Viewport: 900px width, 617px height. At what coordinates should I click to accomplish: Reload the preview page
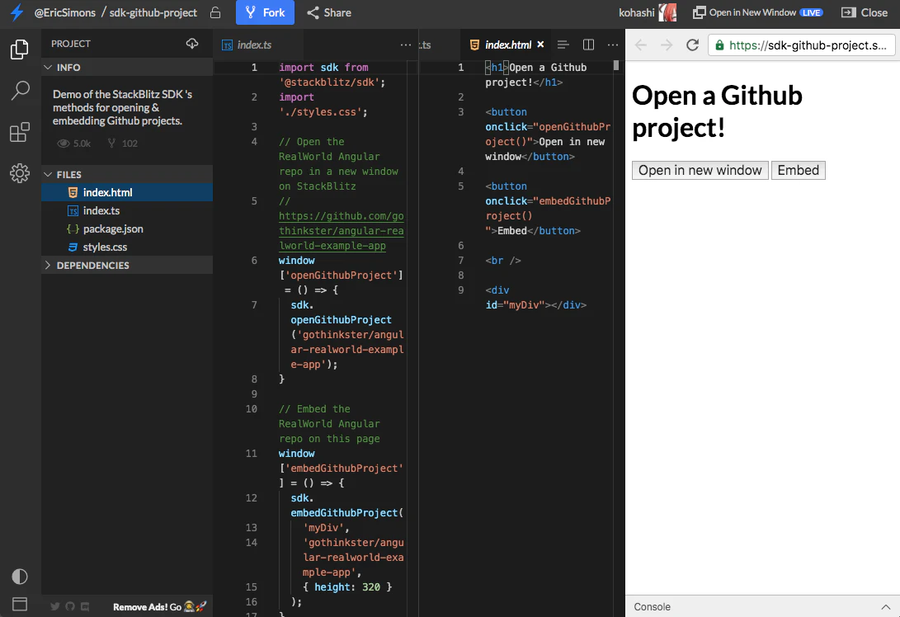point(692,45)
